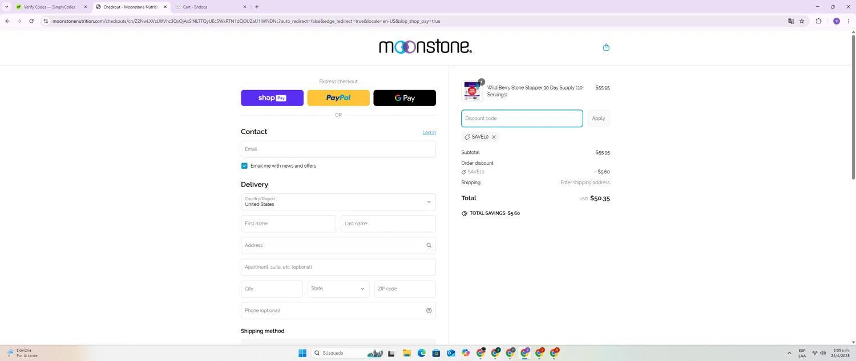The width and height of the screenshot is (856, 361).
Task: Open Outlook from the taskbar
Action: [x=451, y=354]
